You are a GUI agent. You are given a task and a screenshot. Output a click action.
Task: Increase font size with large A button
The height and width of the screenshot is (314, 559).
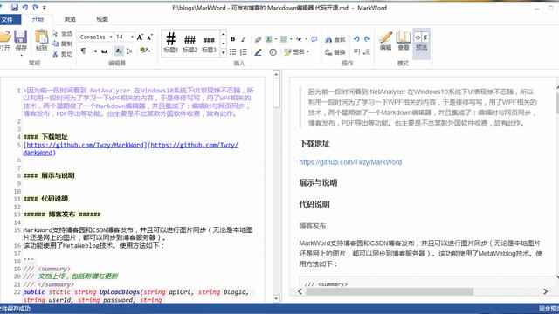click(x=140, y=37)
